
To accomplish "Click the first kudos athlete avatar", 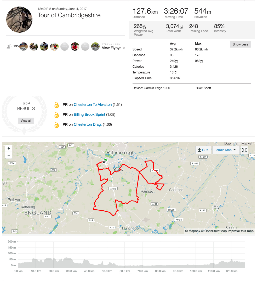I will tap(24, 47).
